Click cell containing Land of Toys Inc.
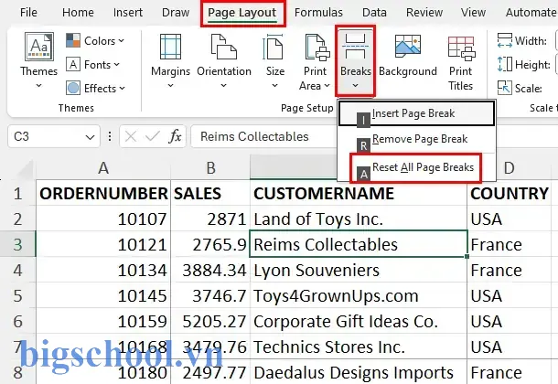The width and height of the screenshot is (558, 384). [x=359, y=219]
